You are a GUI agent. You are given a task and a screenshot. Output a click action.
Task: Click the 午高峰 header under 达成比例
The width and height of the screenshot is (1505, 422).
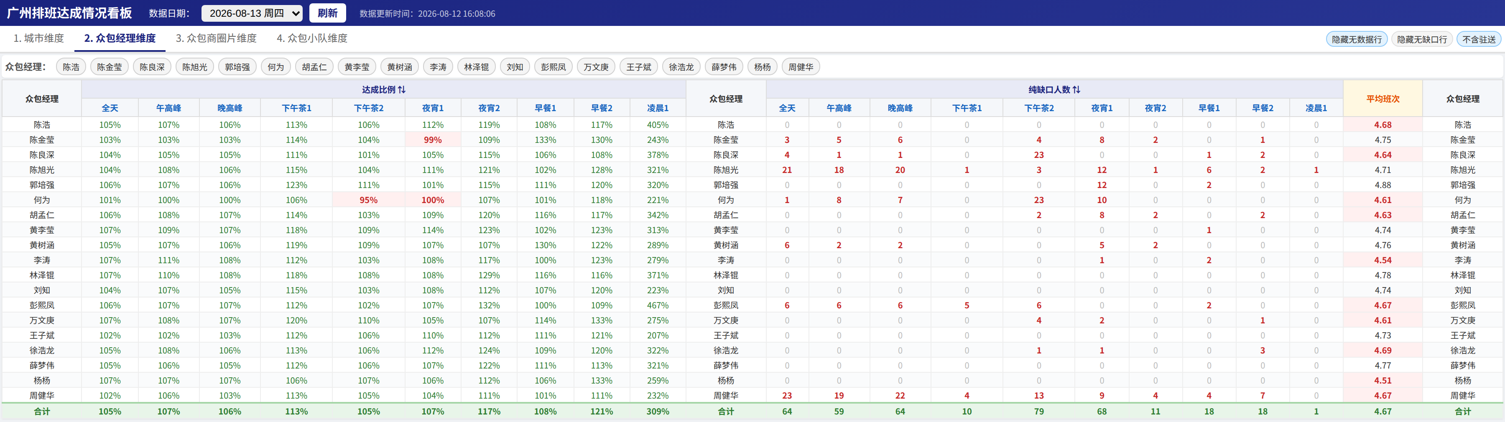coord(169,108)
